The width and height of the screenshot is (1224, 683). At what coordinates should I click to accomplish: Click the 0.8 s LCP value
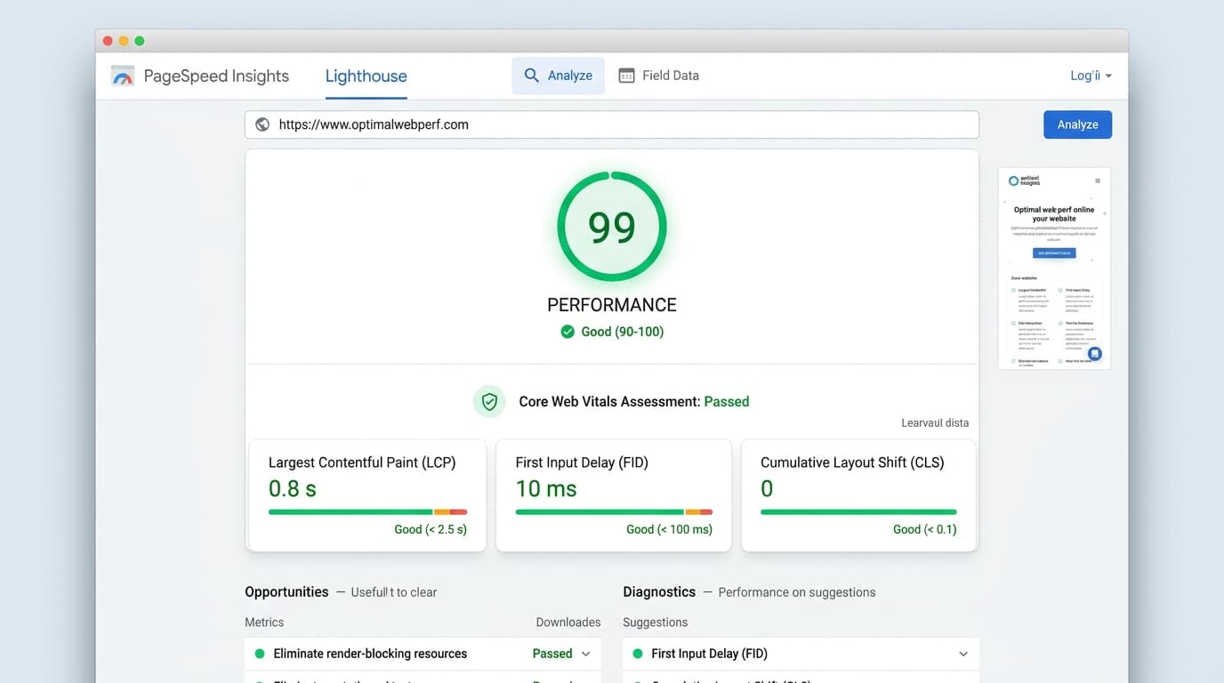click(293, 488)
